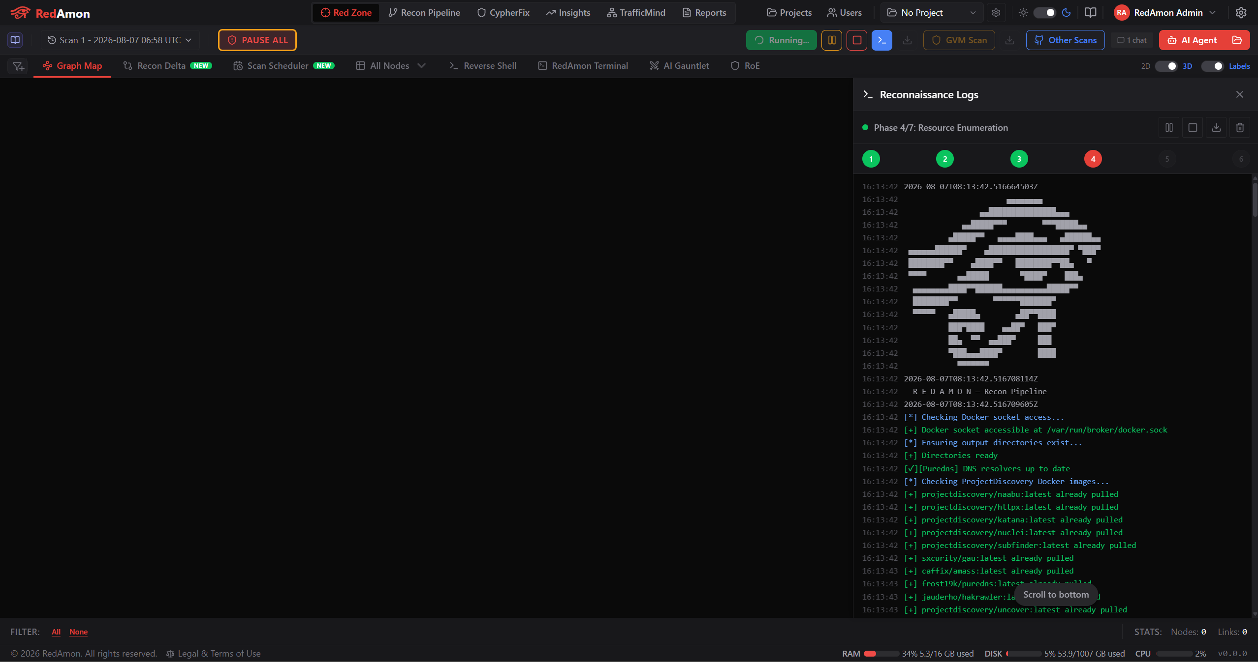Image resolution: width=1258 pixels, height=662 pixels.
Task: Open the Reverse Shell tab
Action: [x=483, y=66]
